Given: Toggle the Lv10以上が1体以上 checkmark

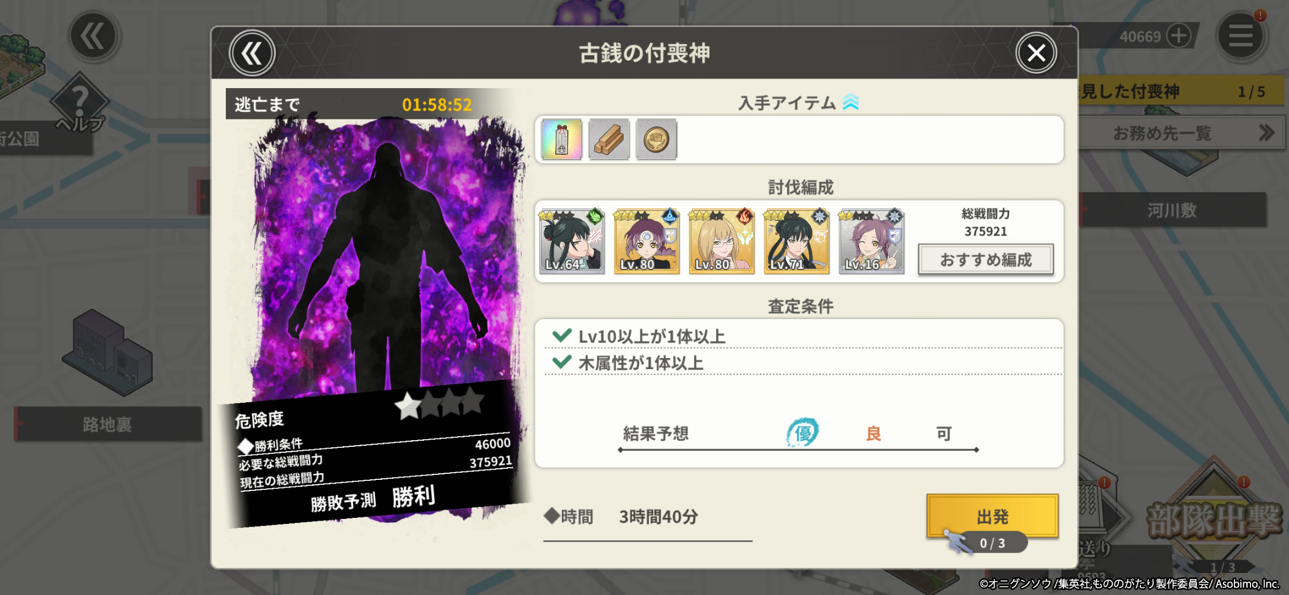Looking at the screenshot, I should pyautogui.click(x=562, y=335).
